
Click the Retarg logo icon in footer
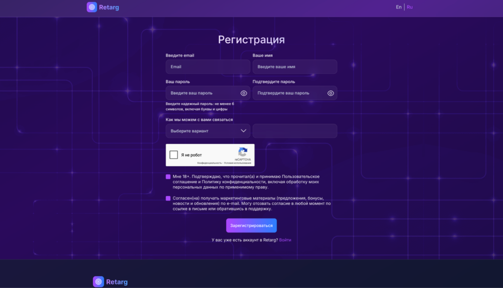pyautogui.click(x=98, y=282)
